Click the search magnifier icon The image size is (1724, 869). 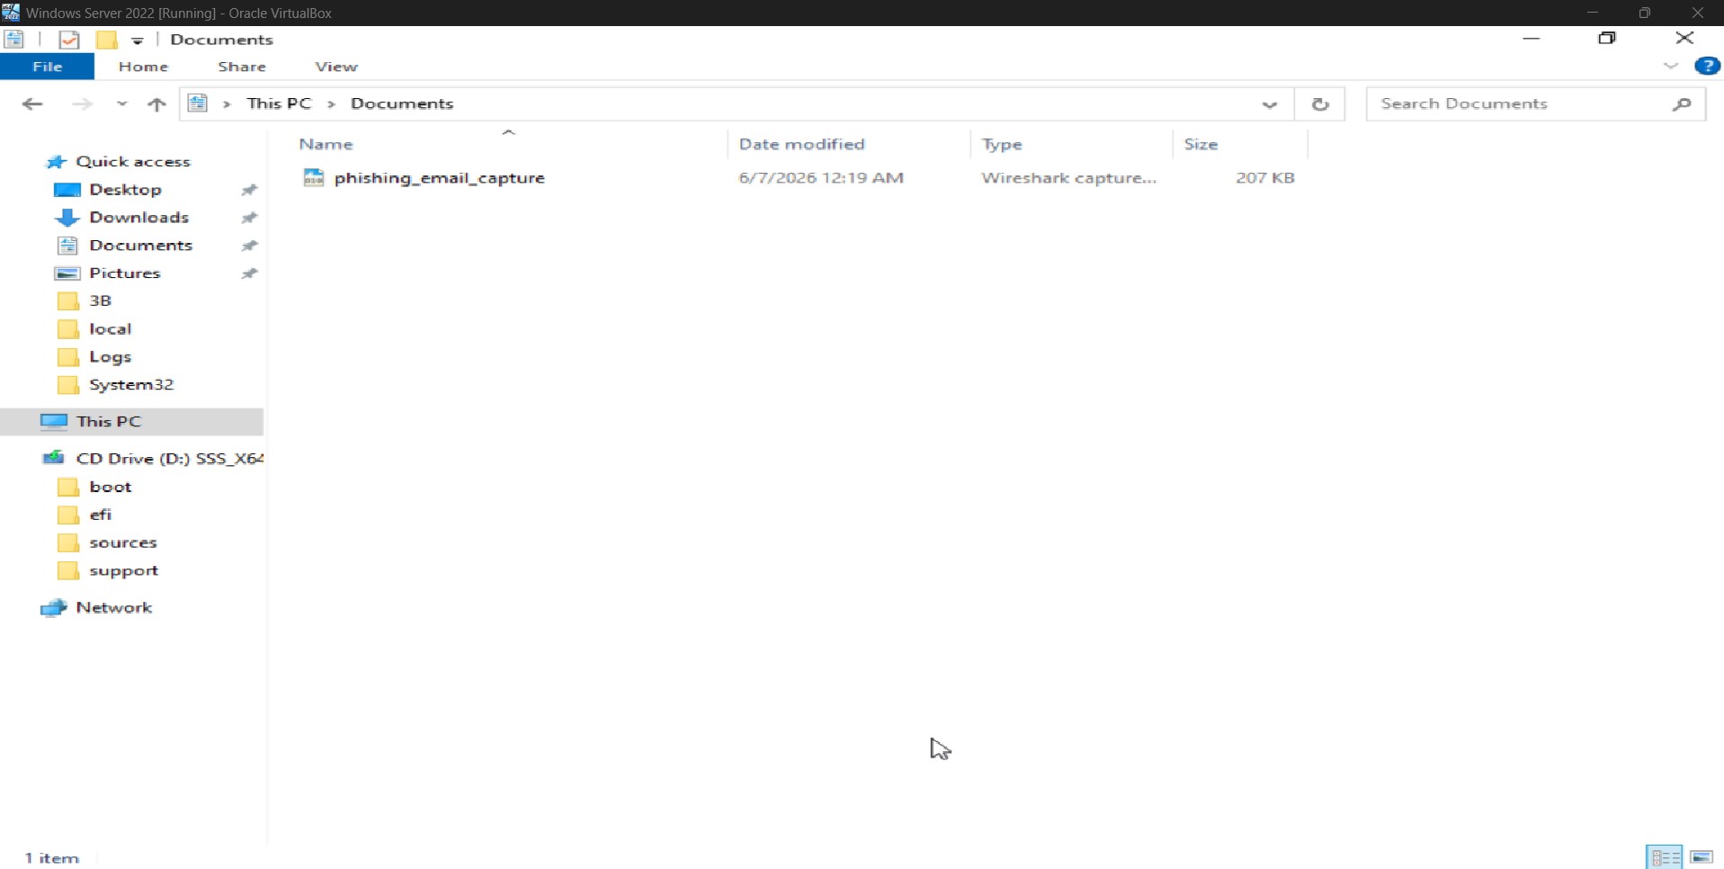click(1682, 104)
